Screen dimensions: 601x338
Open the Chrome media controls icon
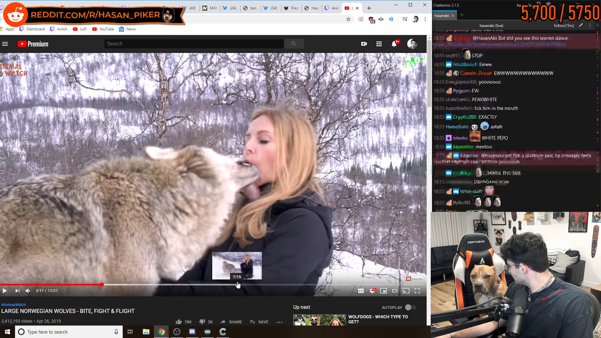[405, 19]
